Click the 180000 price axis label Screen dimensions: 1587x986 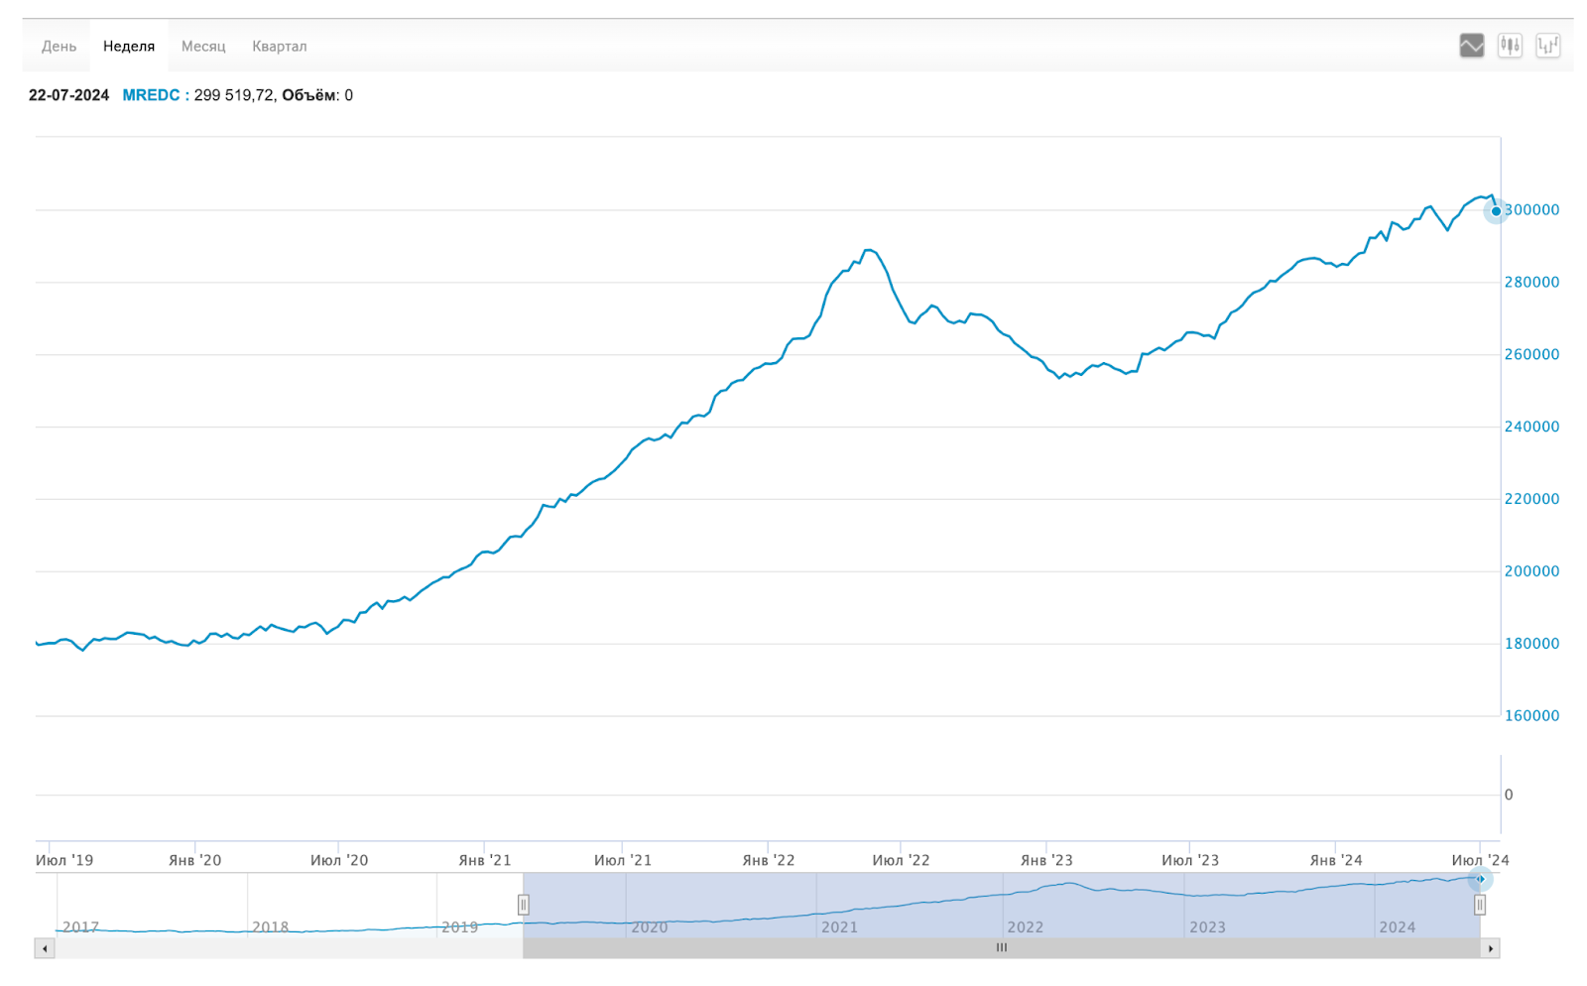[x=1531, y=644]
